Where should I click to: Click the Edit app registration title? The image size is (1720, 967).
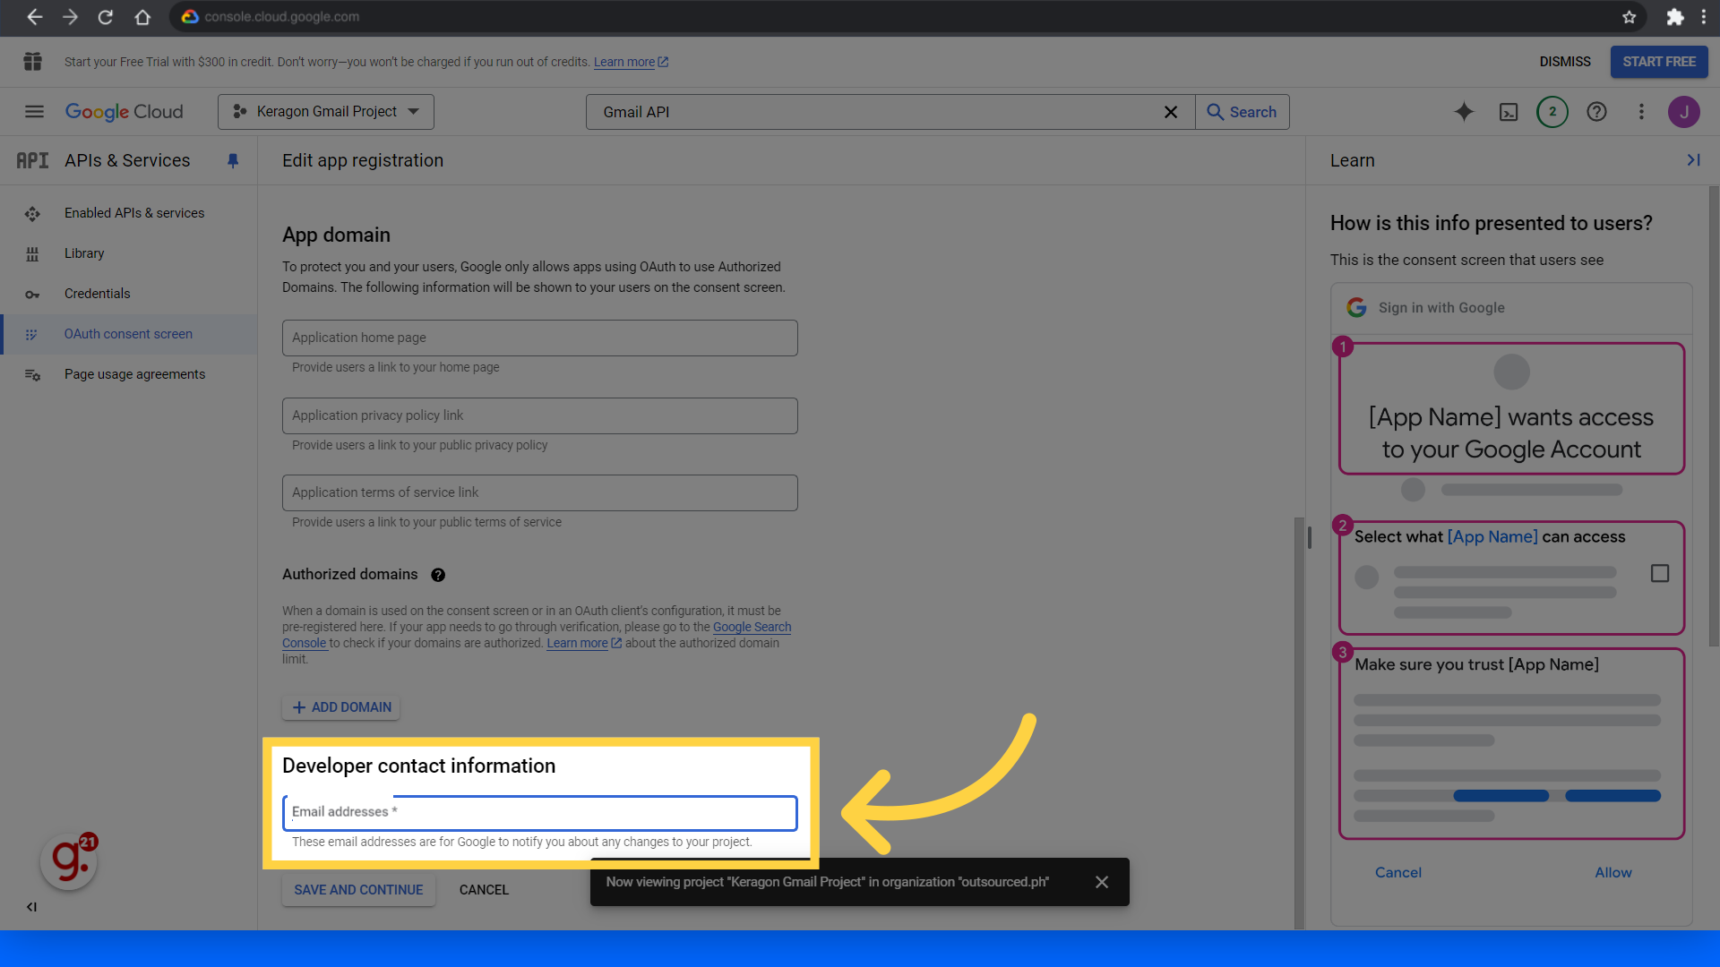click(x=363, y=161)
